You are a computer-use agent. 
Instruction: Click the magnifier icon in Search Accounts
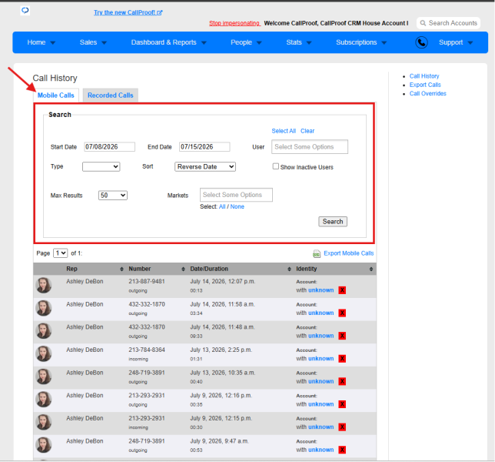(x=423, y=23)
